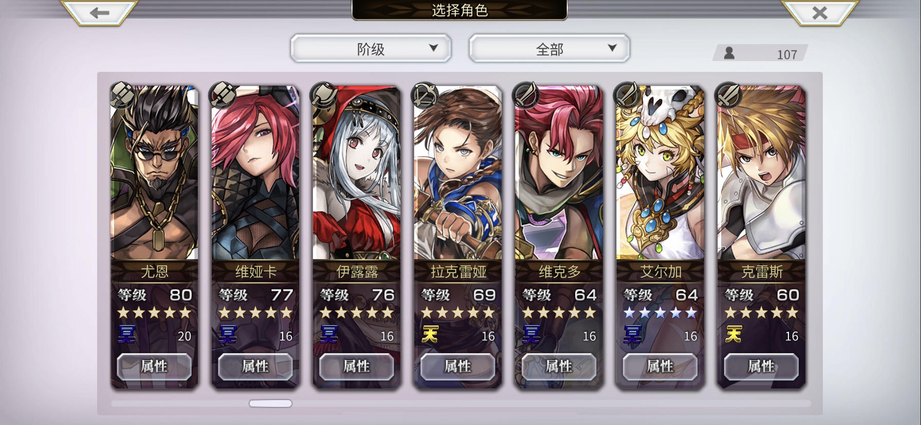Go back using the left arrow button
This screenshot has width=921, height=425.
99,13
